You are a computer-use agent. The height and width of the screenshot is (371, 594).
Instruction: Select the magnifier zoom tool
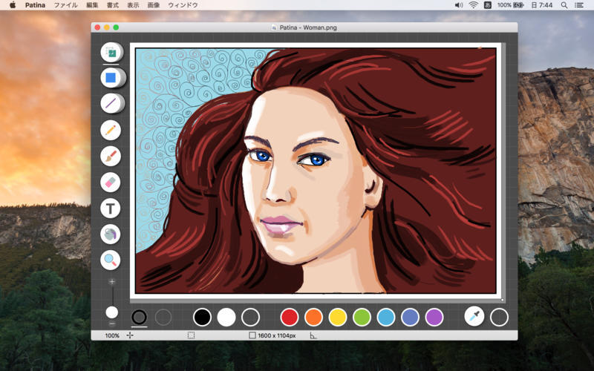click(x=111, y=260)
